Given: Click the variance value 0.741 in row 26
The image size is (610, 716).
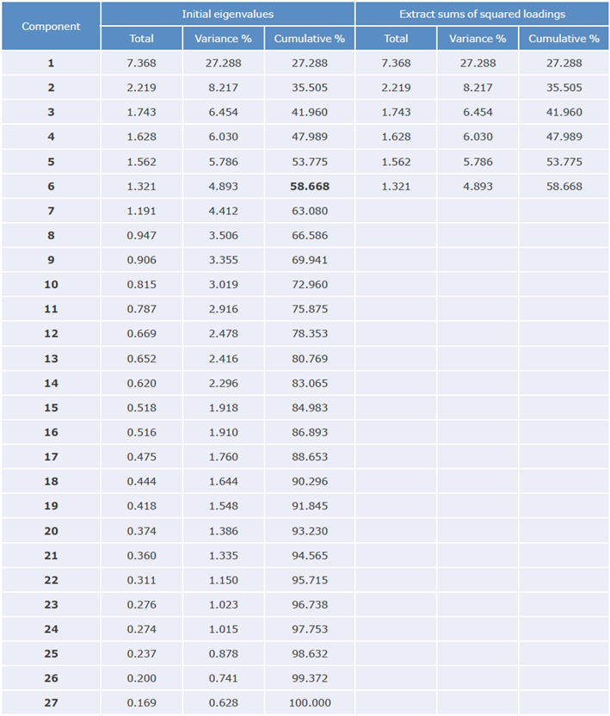Looking at the screenshot, I should tap(223, 678).
